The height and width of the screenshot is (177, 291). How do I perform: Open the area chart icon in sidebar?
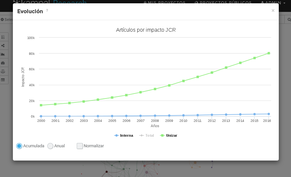pos(3,54)
